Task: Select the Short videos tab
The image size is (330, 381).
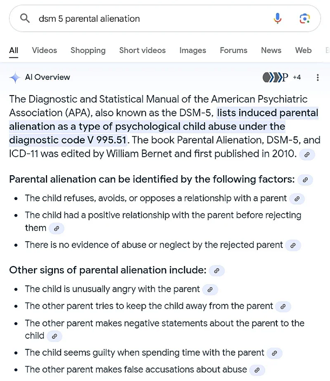Action: point(142,50)
